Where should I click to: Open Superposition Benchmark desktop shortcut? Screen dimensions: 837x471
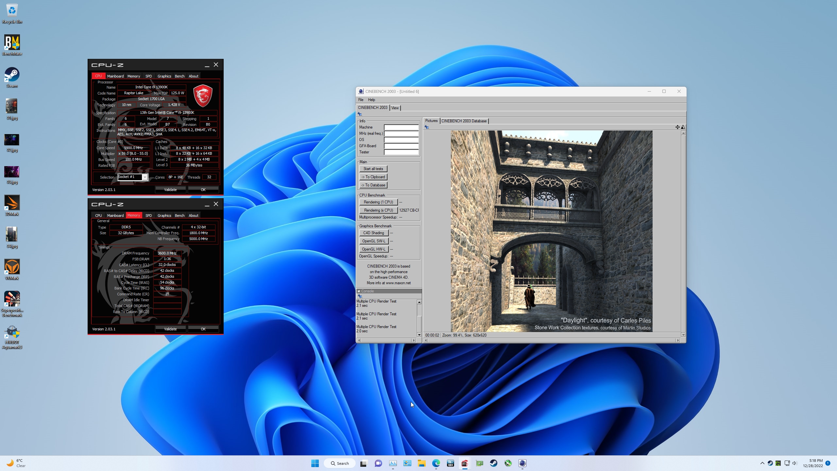tap(12, 304)
